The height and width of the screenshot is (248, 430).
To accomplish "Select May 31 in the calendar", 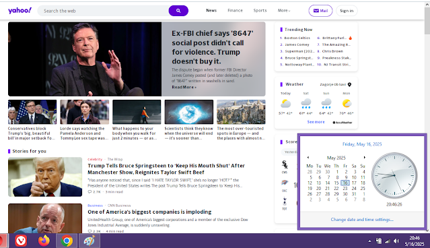I will [x=354, y=194].
